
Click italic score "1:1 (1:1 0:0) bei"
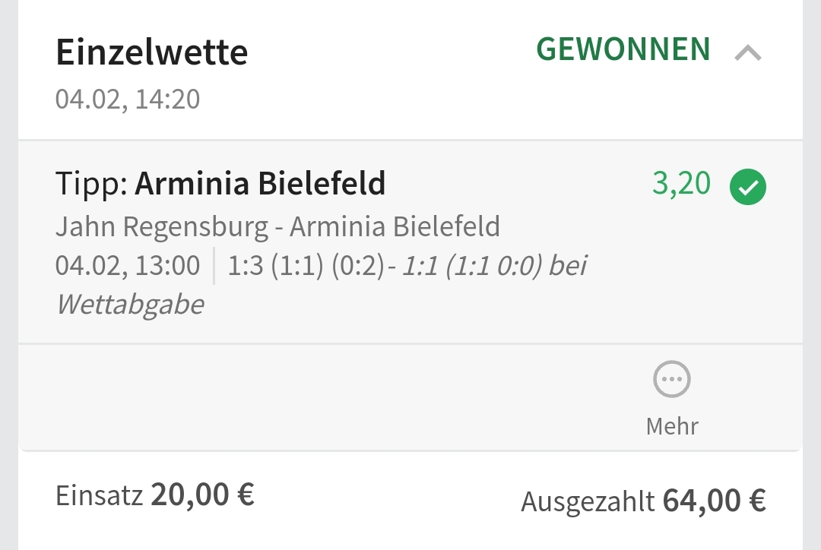(495, 266)
